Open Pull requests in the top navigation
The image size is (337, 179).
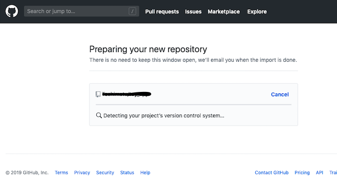click(x=162, y=12)
